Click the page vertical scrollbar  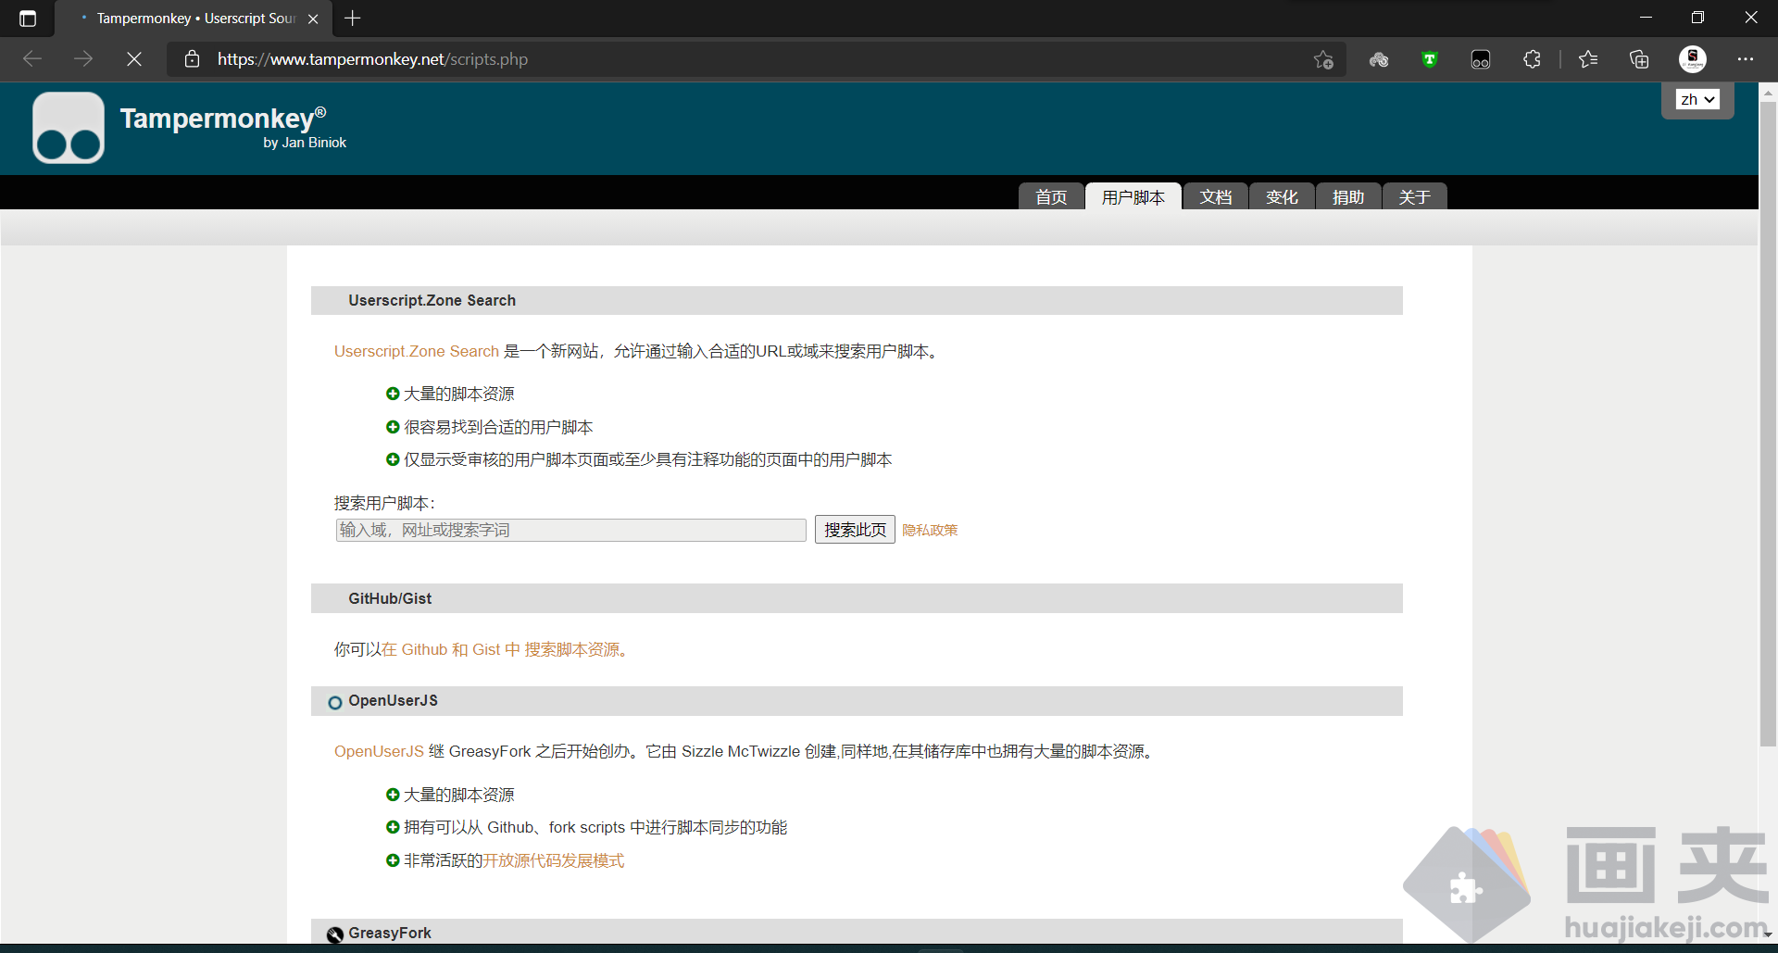(x=1768, y=417)
